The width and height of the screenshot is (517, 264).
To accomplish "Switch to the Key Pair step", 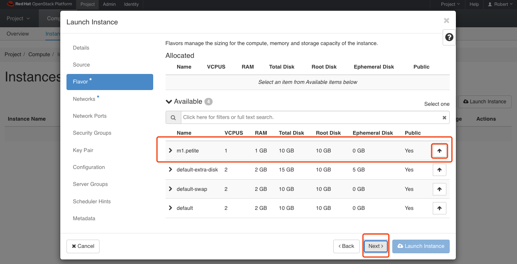I will pyautogui.click(x=83, y=150).
